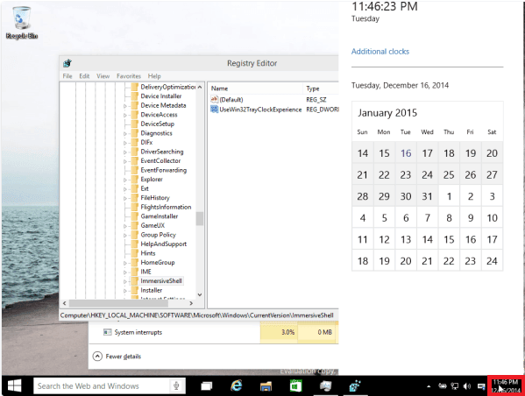
Task: Click the DeviceSetup folder icon
Action: [135, 124]
